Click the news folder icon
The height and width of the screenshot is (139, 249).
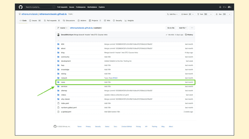(x=58, y=82)
